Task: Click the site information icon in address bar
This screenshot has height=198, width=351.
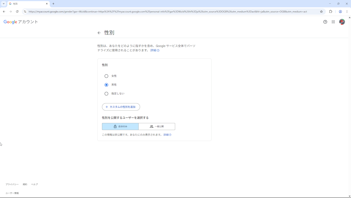Action: [x=25, y=12]
